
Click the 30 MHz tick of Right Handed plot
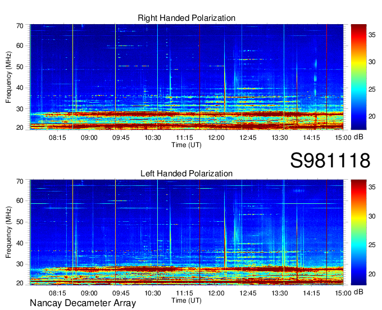point(20,109)
